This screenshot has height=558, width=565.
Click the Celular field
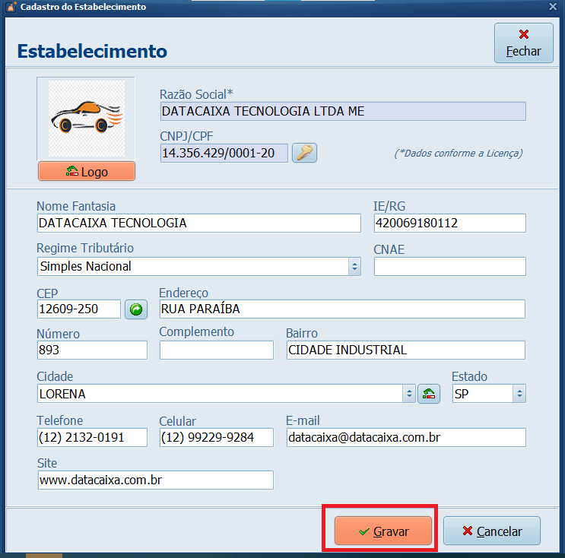click(x=217, y=437)
